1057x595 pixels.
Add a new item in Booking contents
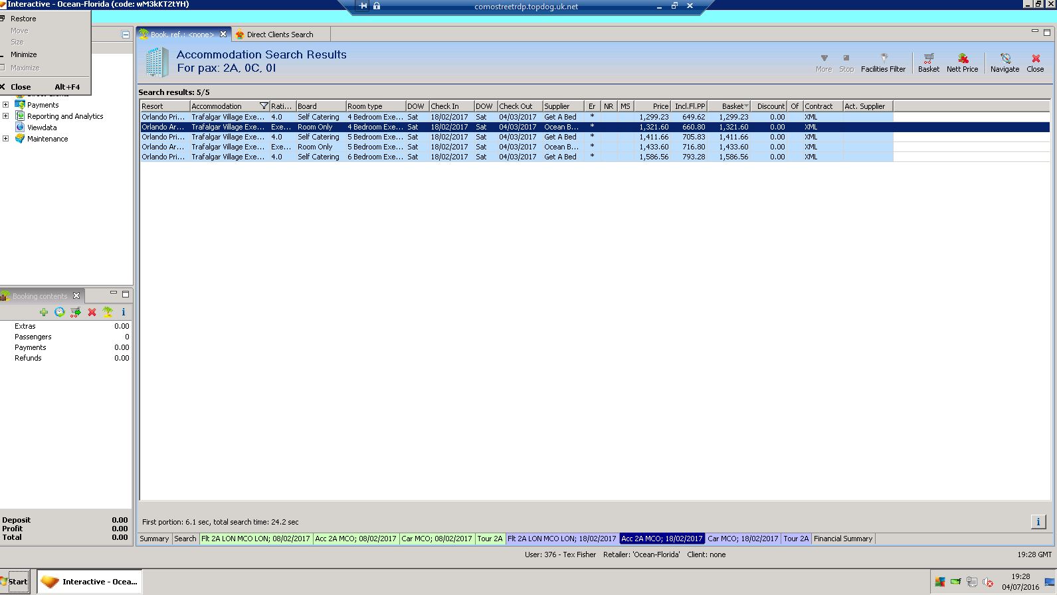tap(44, 312)
